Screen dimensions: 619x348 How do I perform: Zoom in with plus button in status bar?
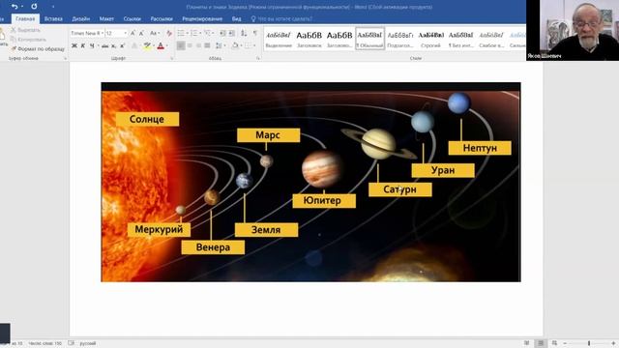point(613,343)
